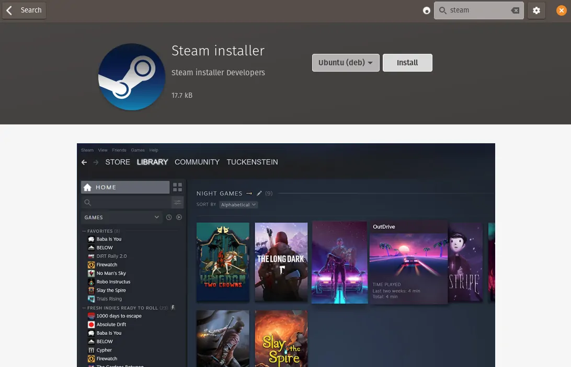Open the Steam library screenshot preview
This screenshot has height=367, width=571.
(286, 255)
